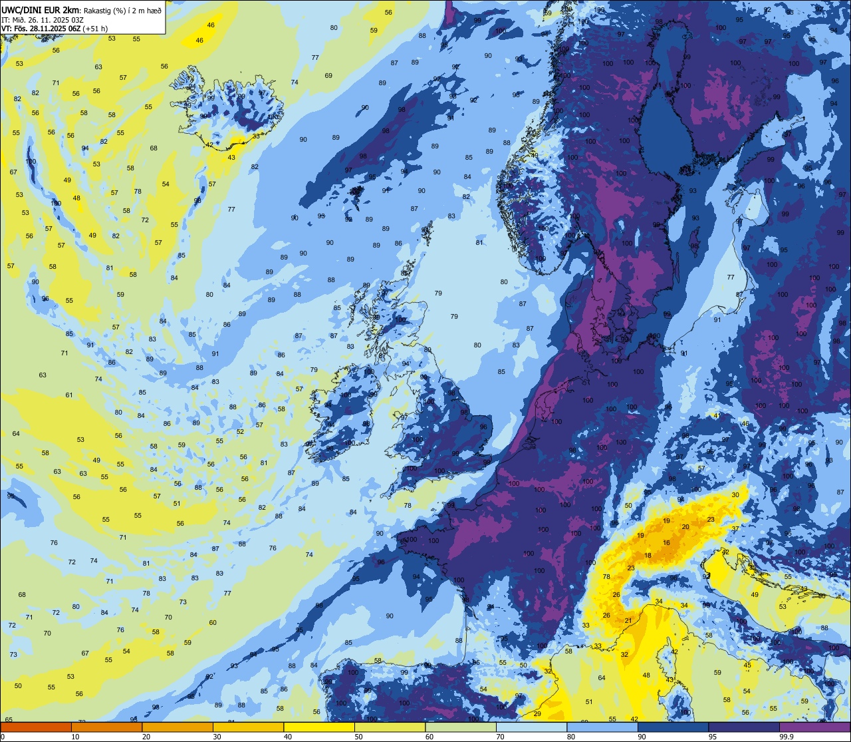Click the legend swatch between 30 and 40
The image size is (851, 742).
pos(248,727)
